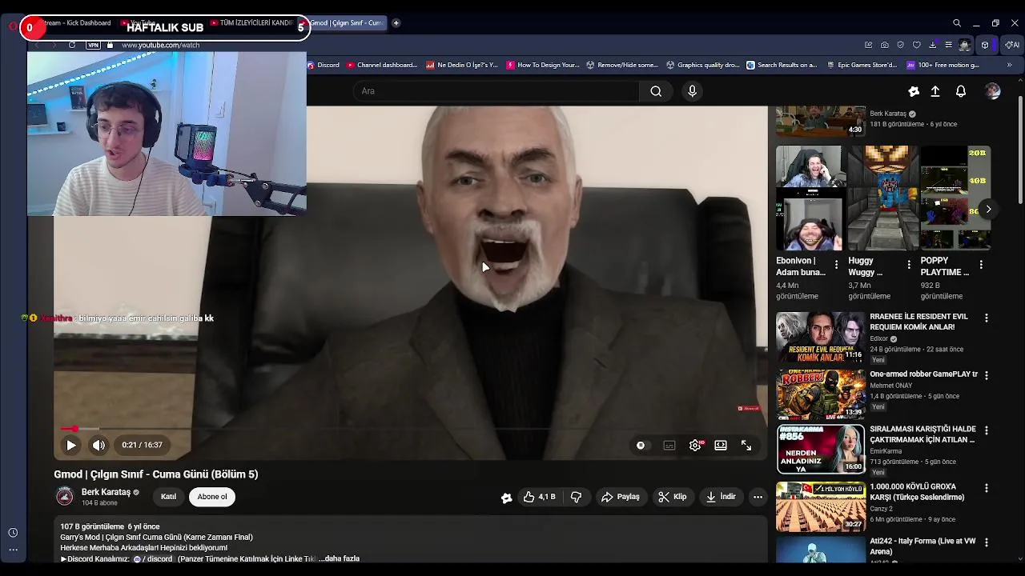Open the YouTube account avatar menu
Screen dimensions: 1025x576
[x=993, y=91]
